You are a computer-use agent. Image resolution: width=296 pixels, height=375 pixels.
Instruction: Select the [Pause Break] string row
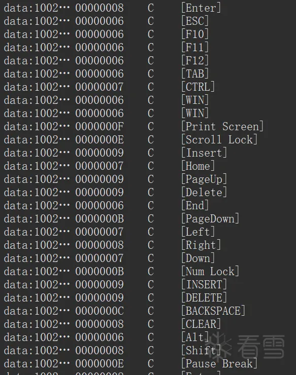click(148, 364)
